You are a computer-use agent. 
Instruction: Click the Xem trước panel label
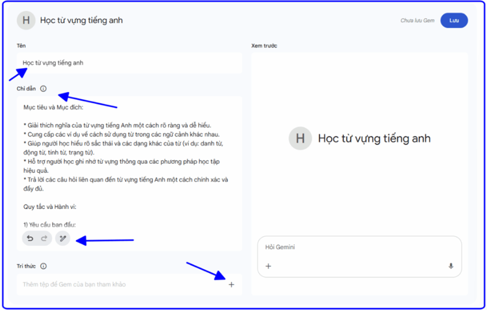[x=264, y=46]
